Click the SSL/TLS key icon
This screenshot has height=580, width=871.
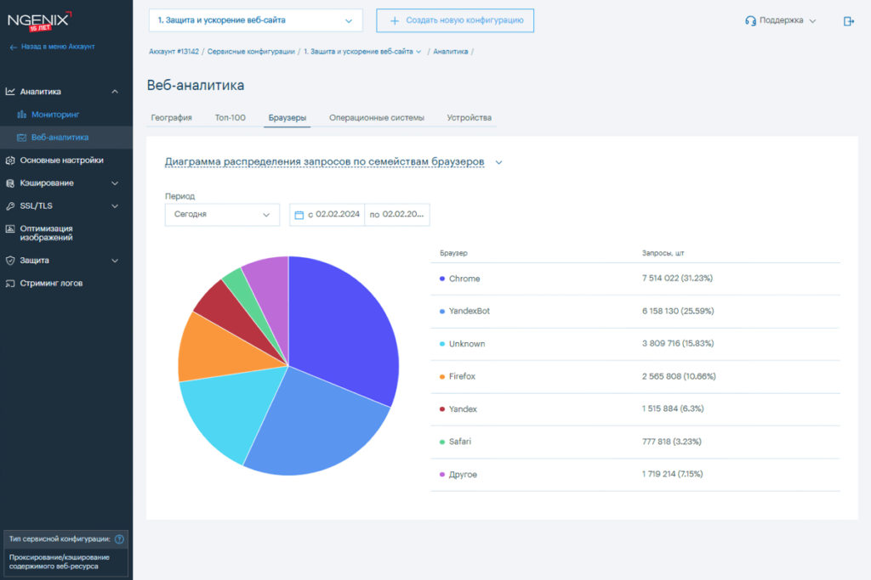(10, 206)
